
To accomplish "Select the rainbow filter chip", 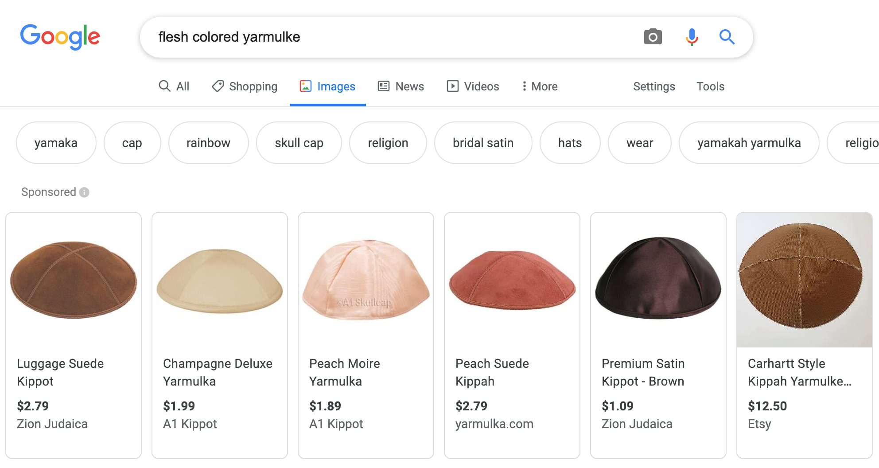I will [x=208, y=143].
